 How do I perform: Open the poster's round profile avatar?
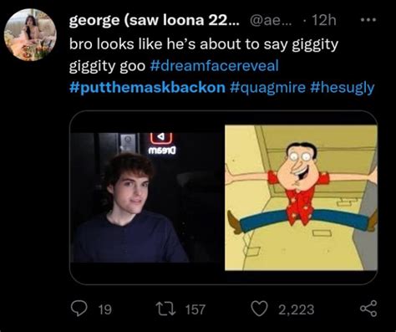pos(30,34)
